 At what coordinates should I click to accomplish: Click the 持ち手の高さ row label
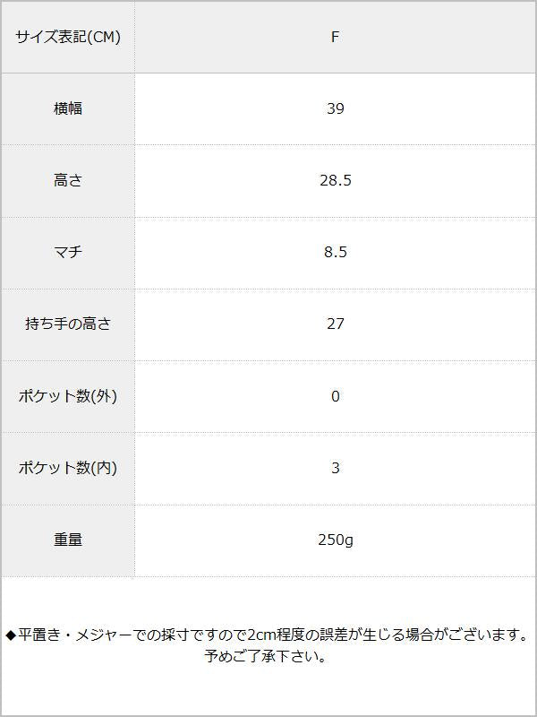pyautogui.click(x=68, y=324)
